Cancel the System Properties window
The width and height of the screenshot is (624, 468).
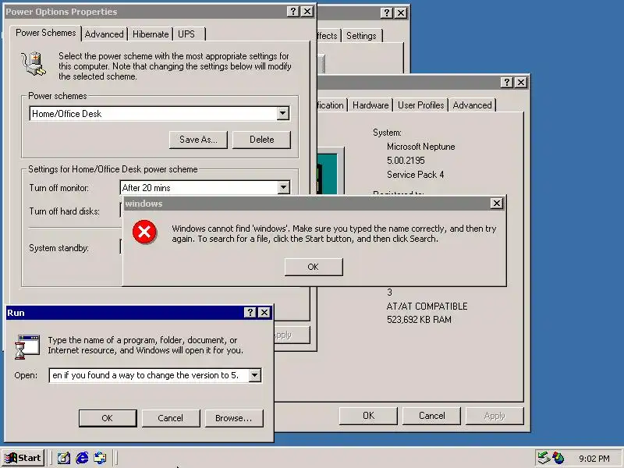431,416
